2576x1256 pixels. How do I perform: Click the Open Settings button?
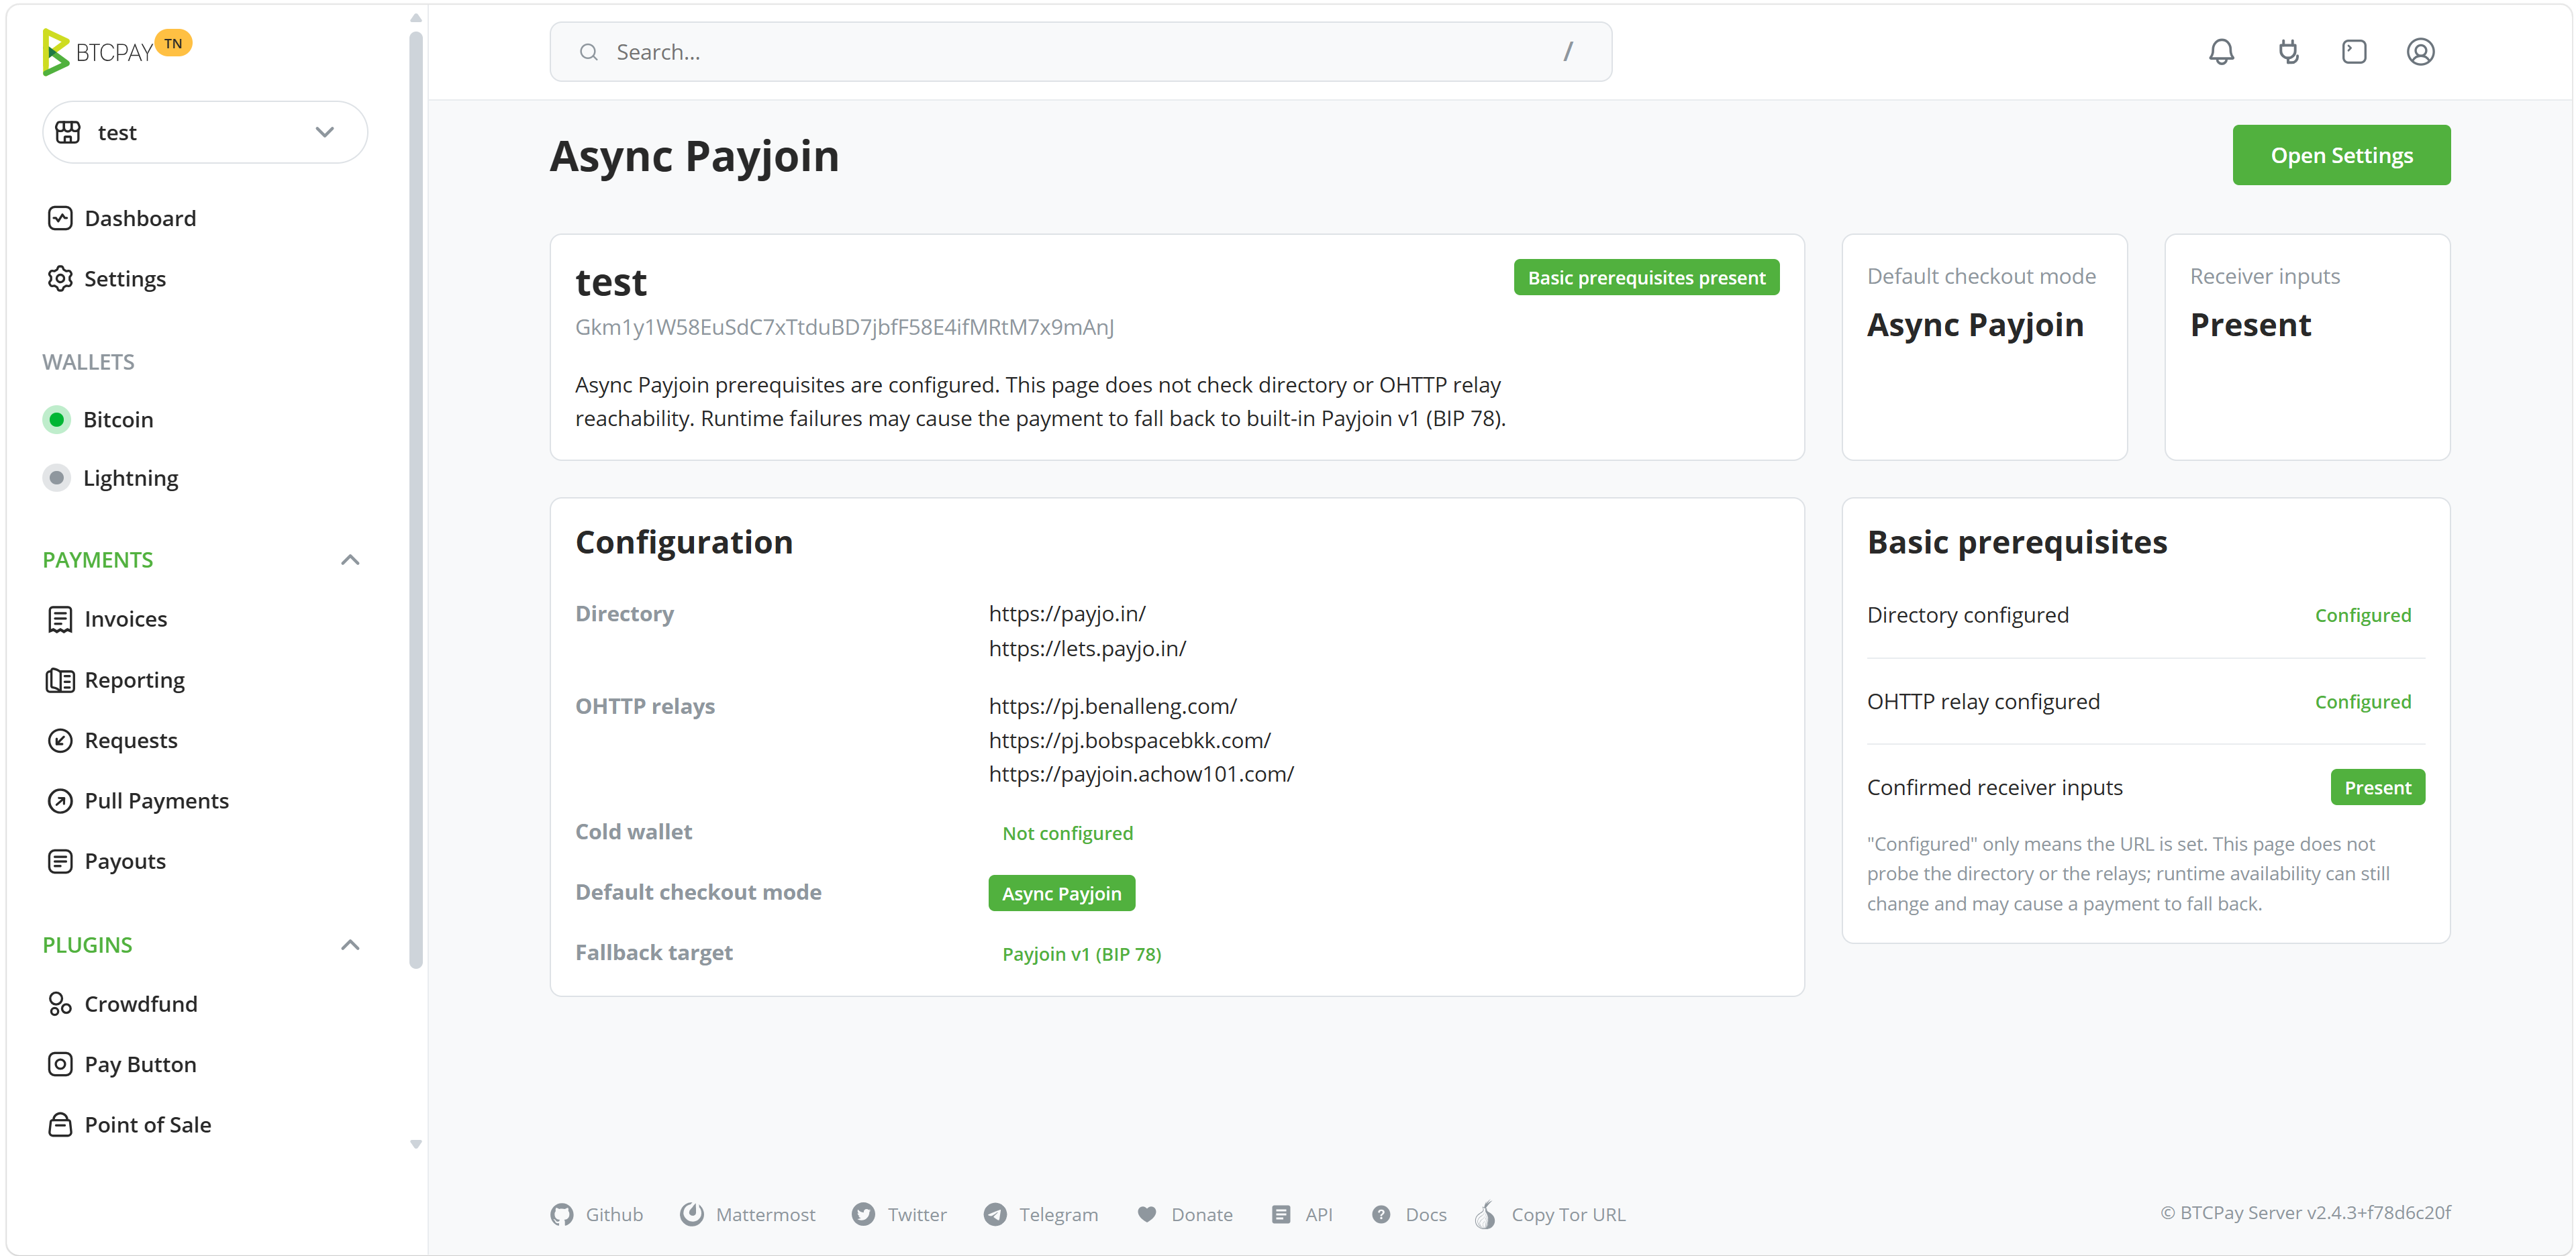(2341, 155)
